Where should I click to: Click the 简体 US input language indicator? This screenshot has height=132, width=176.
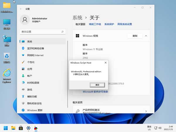149,128
